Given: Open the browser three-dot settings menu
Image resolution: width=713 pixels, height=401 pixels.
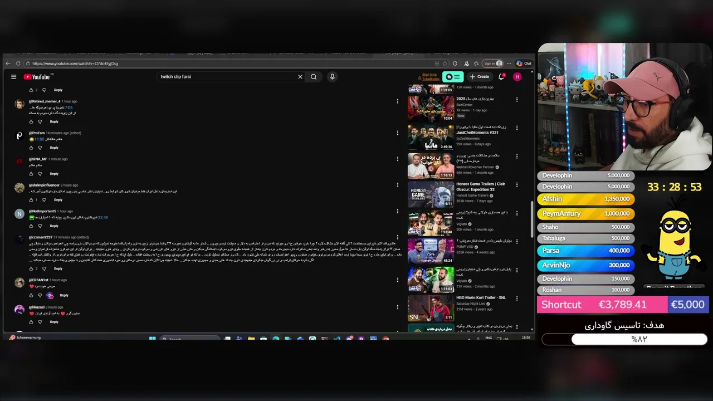Looking at the screenshot, I should point(509,63).
